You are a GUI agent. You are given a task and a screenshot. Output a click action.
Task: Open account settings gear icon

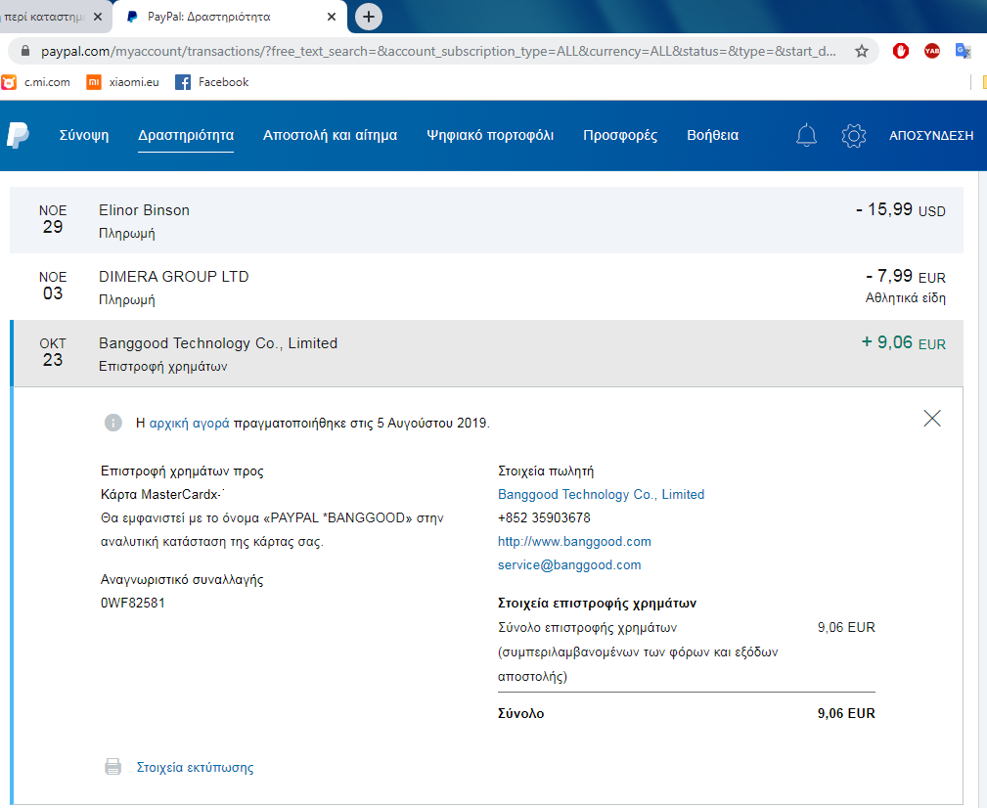click(854, 136)
